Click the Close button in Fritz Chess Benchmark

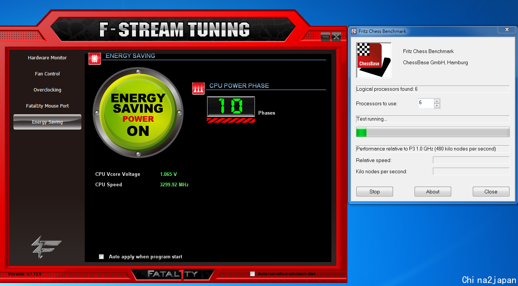(491, 192)
